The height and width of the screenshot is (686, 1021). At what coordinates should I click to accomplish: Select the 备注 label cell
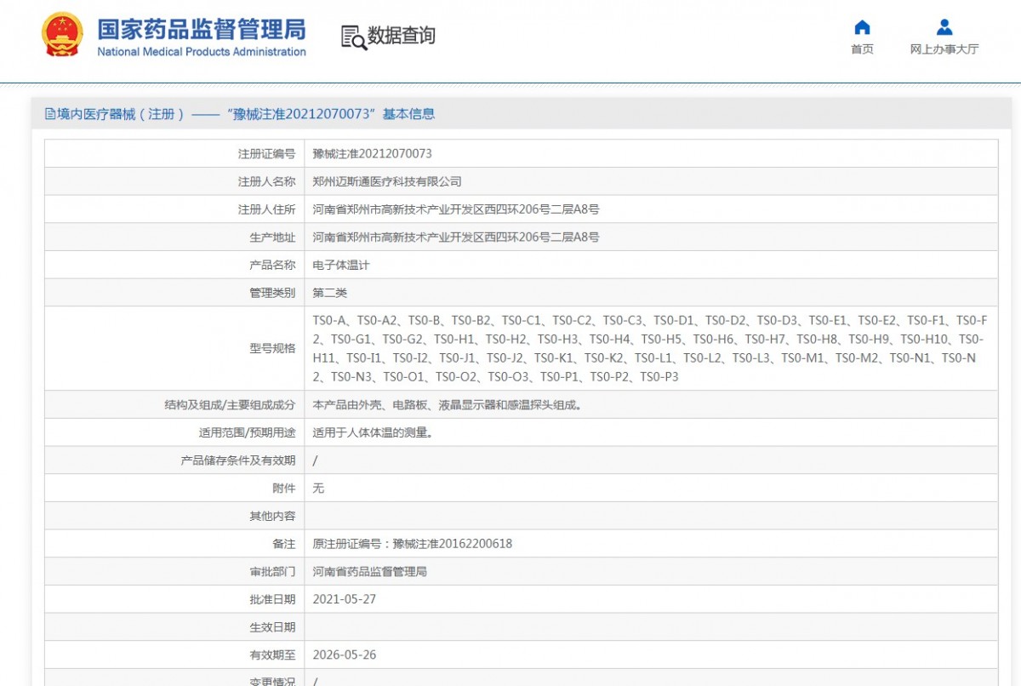pos(174,544)
